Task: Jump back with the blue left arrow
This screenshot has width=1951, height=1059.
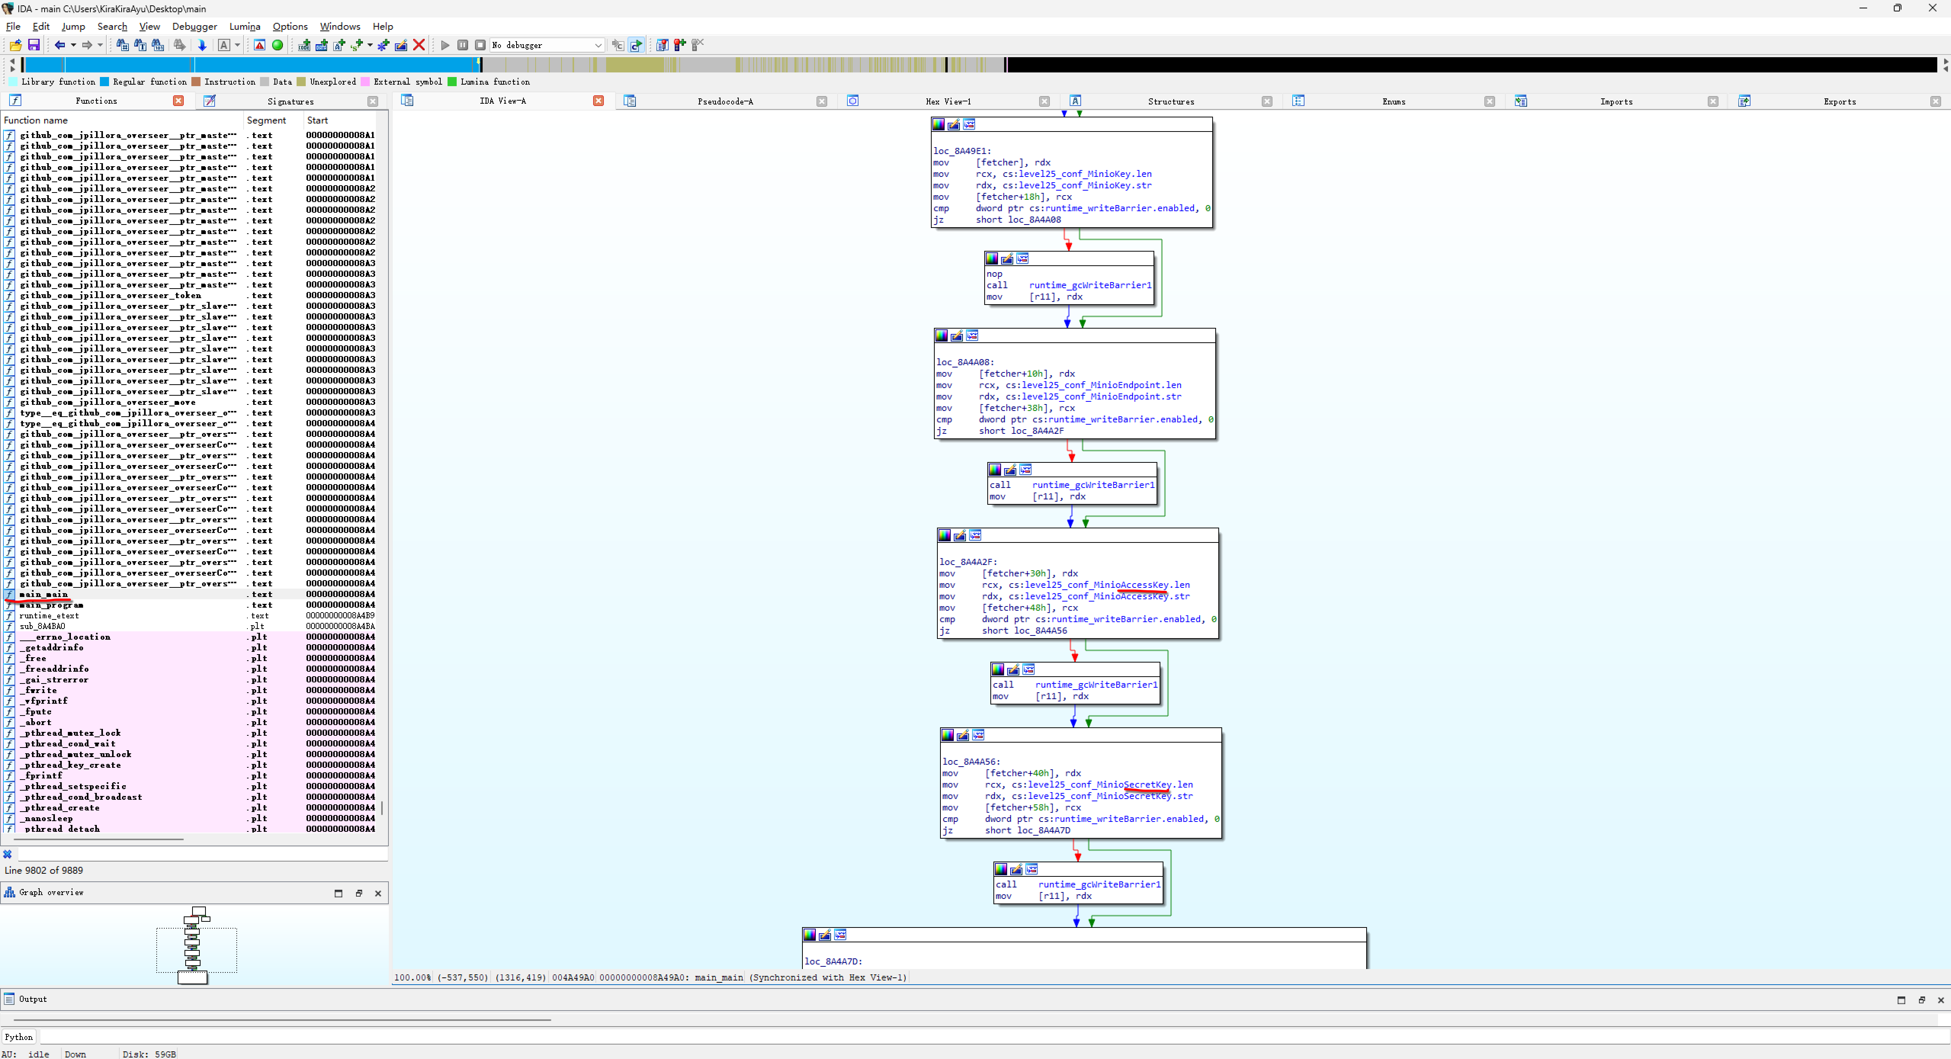Action: tap(60, 45)
